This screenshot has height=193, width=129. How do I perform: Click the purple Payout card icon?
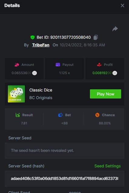58,65
